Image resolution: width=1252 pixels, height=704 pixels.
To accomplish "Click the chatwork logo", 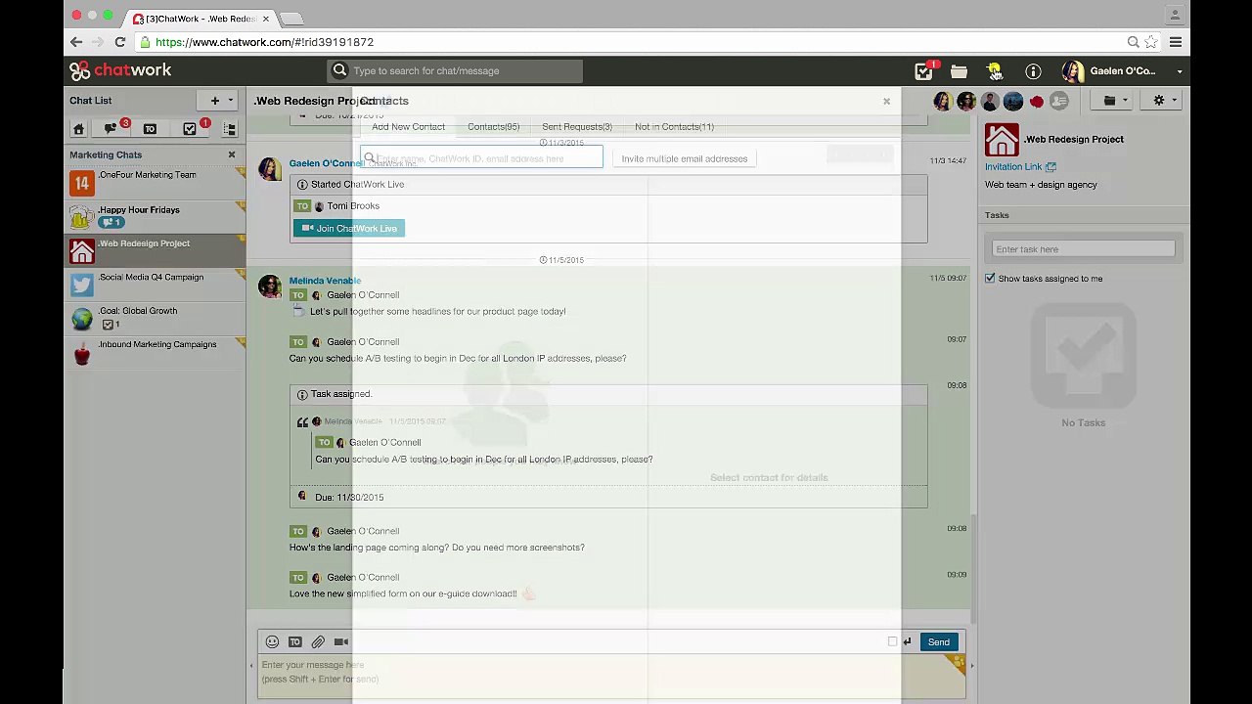I will coord(120,70).
